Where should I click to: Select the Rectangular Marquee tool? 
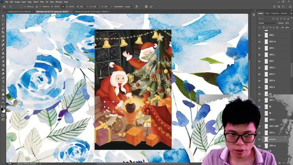(x=3, y=20)
